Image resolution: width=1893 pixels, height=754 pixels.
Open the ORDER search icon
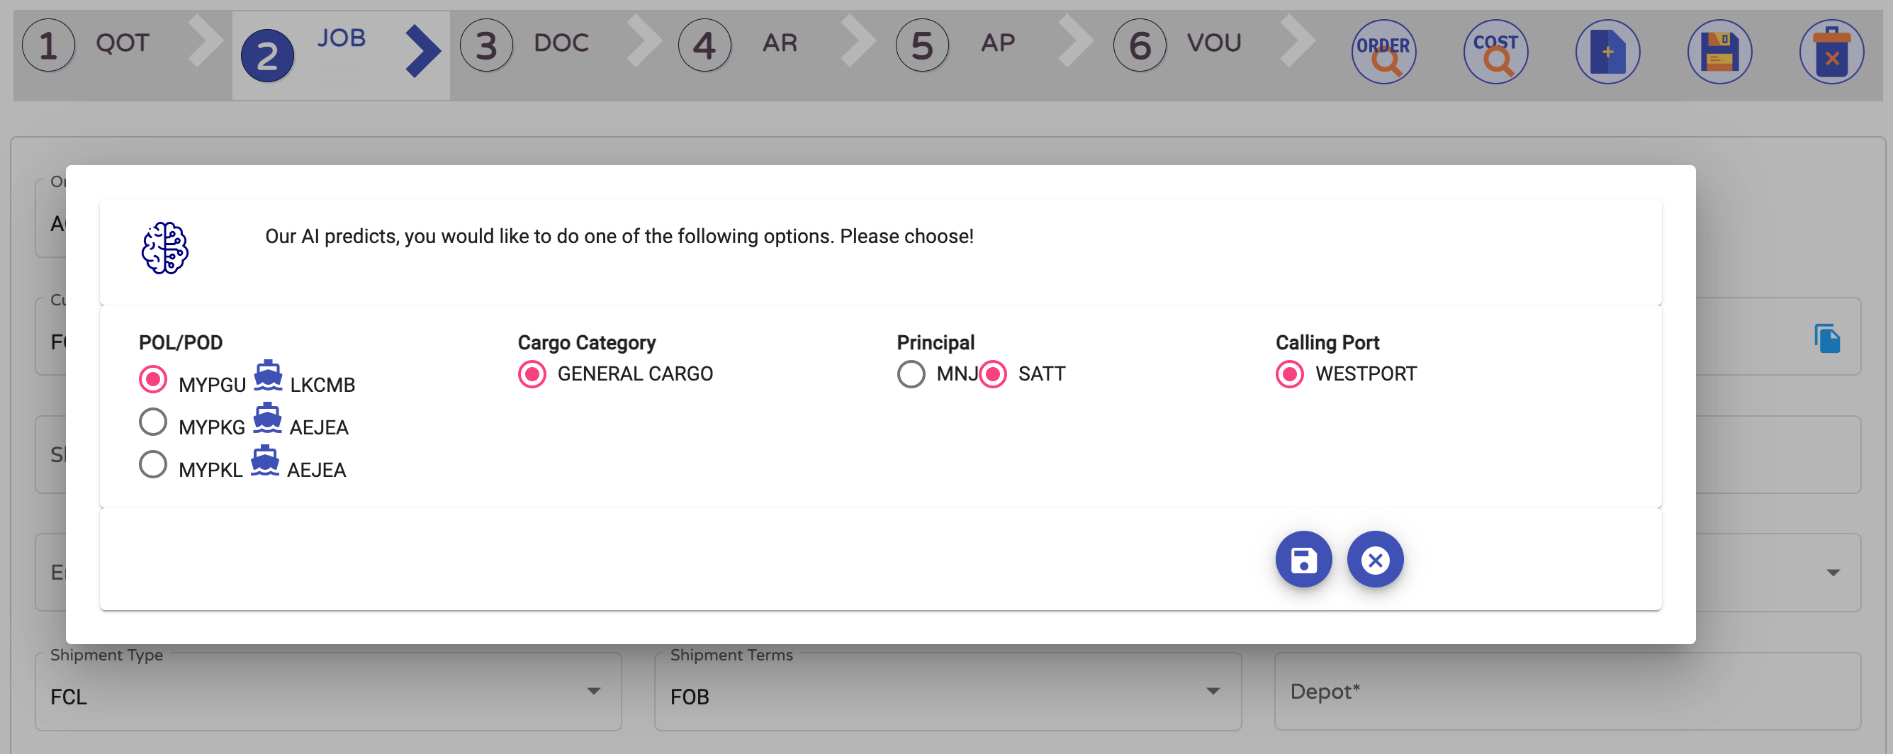click(x=1383, y=52)
